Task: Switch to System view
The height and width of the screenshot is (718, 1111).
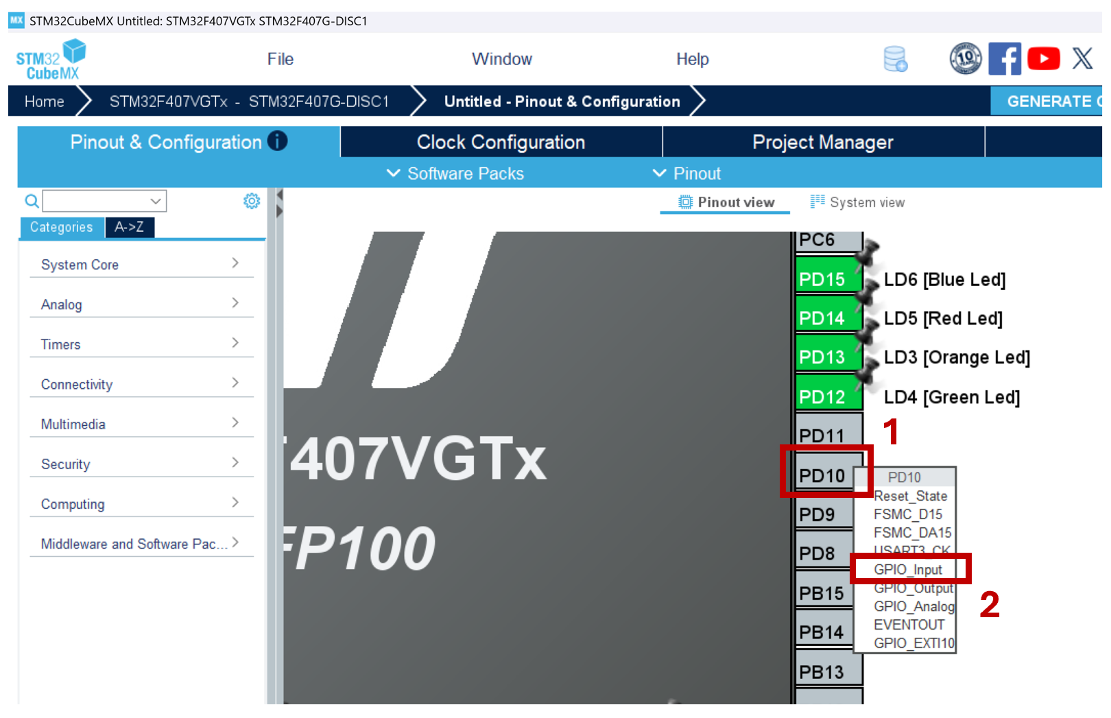Action: [857, 202]
